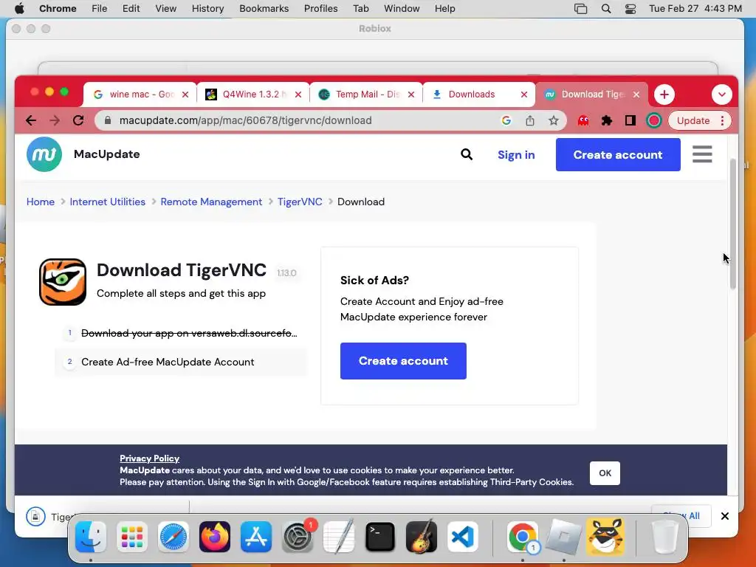Toggle the Chrome side panel icon
The height and width of the screenshot is (567, 756).
pos(630,120)
